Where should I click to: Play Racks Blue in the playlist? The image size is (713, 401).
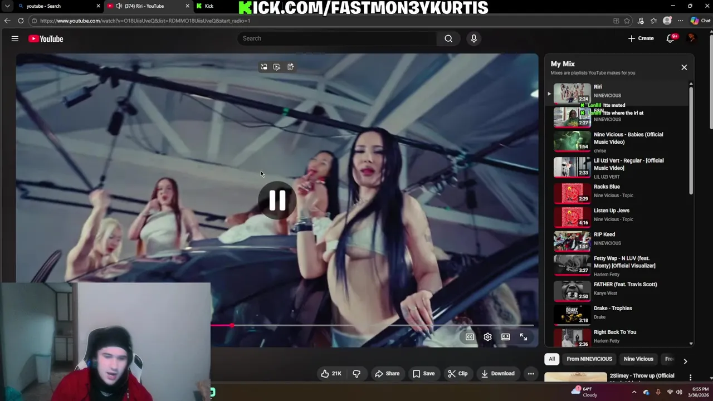(x=617, y=193)
